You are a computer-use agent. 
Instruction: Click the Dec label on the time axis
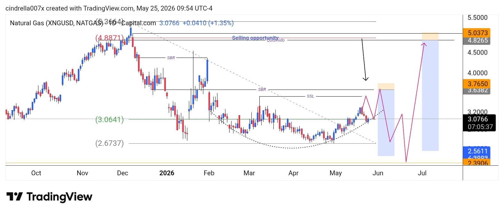pyautogui.click(x=123, y=173)
